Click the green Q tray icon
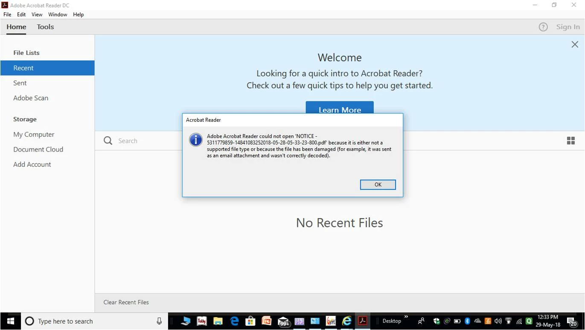Screen dimensions: 585x330 (529, 321)
